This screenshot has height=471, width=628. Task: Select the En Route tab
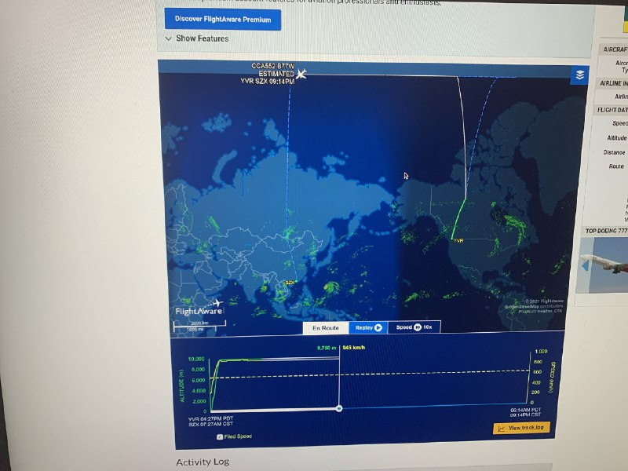[x=325, y=327]
